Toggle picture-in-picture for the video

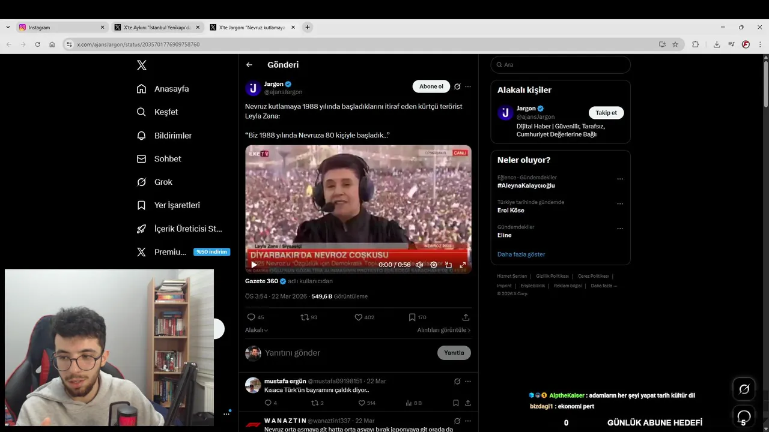[448, 265]
